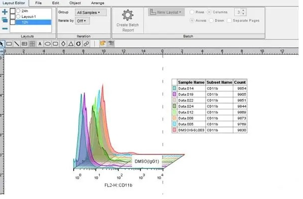The image size is (303, 199).
Task: Click the Count column header
Action: point(240,82)
